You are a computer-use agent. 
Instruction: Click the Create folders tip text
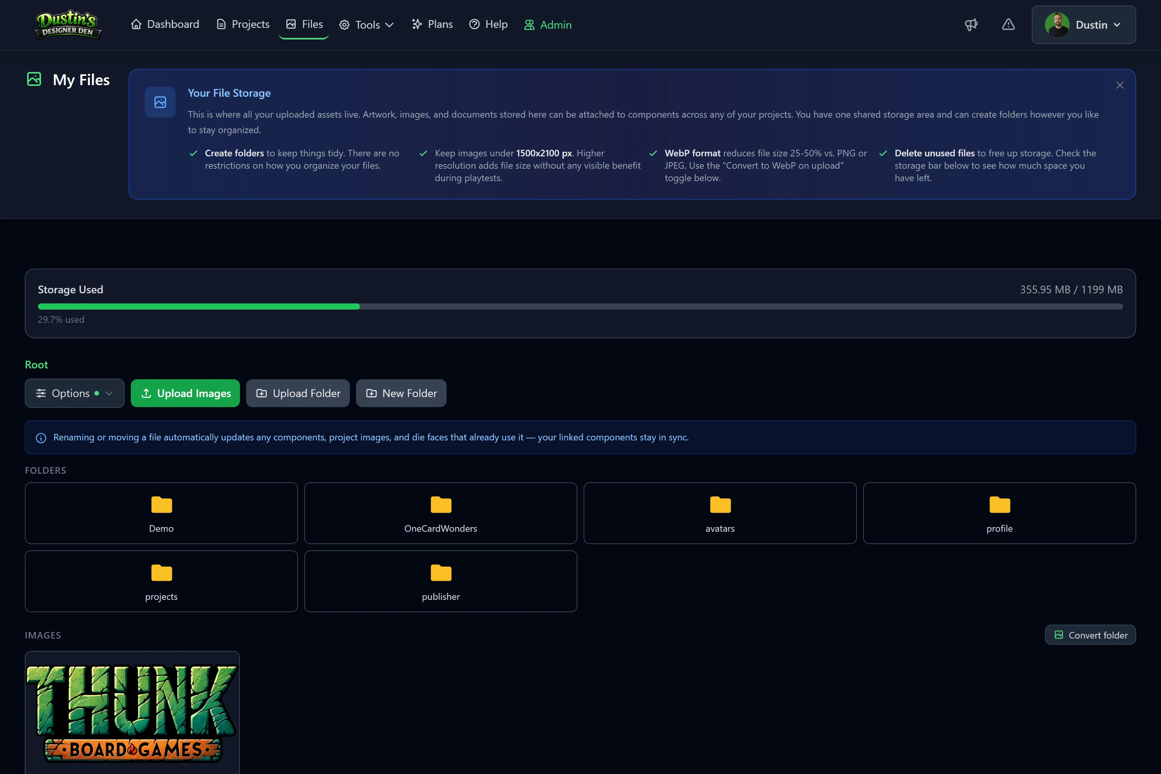[302, 159]
